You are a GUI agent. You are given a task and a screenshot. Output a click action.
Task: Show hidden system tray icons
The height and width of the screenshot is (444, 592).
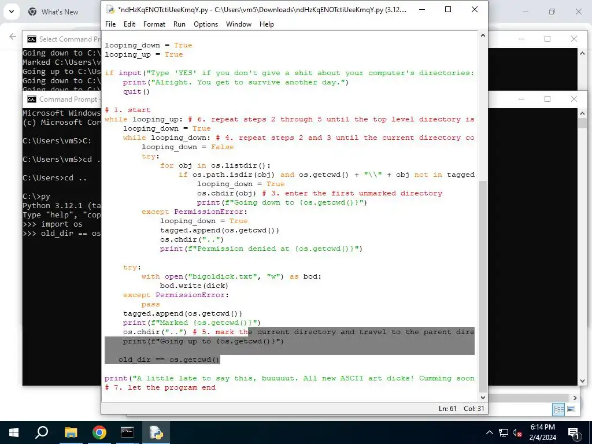click(x=489, y=432)
